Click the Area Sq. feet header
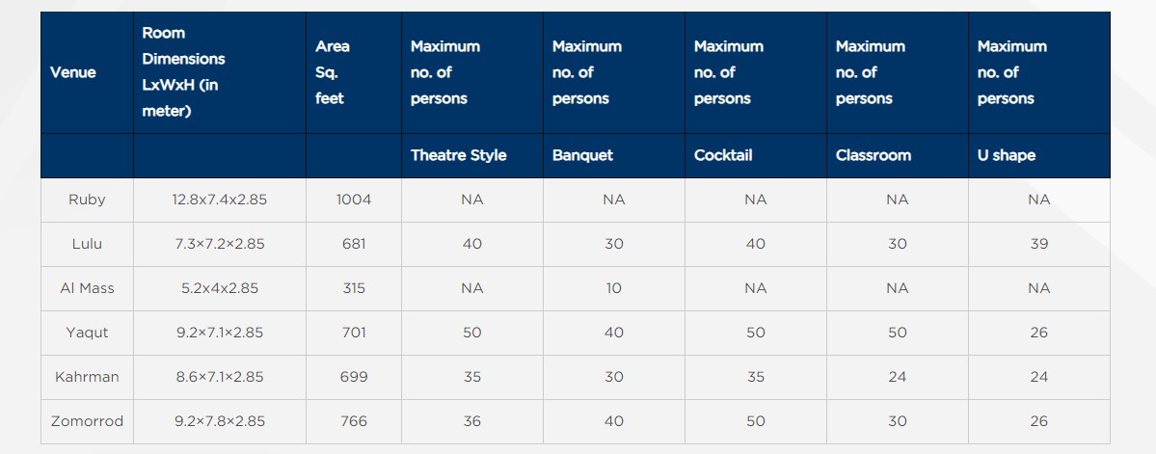The image size is (1156, 454). click(333, 72)
